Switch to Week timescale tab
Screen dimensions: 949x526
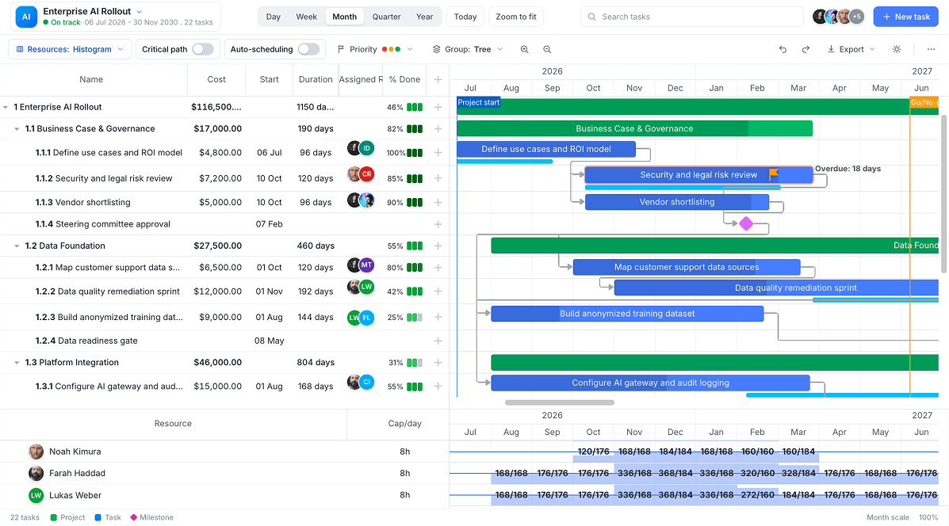click(306, 17)
